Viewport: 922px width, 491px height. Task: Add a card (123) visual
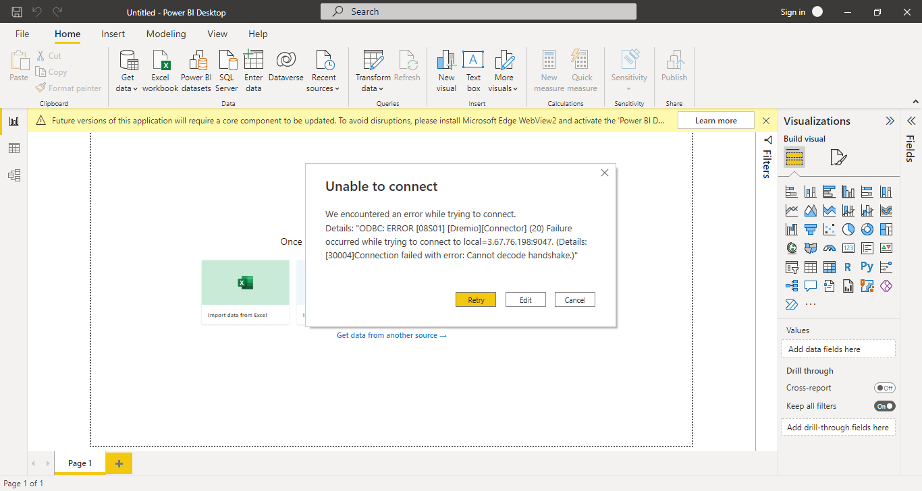pos(848,248)
